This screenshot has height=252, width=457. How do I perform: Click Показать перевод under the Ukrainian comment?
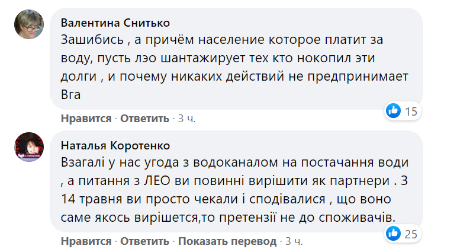[227, 241]
